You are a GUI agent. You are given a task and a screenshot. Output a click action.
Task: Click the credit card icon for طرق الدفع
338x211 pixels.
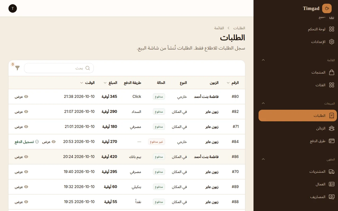coord(332,141)
